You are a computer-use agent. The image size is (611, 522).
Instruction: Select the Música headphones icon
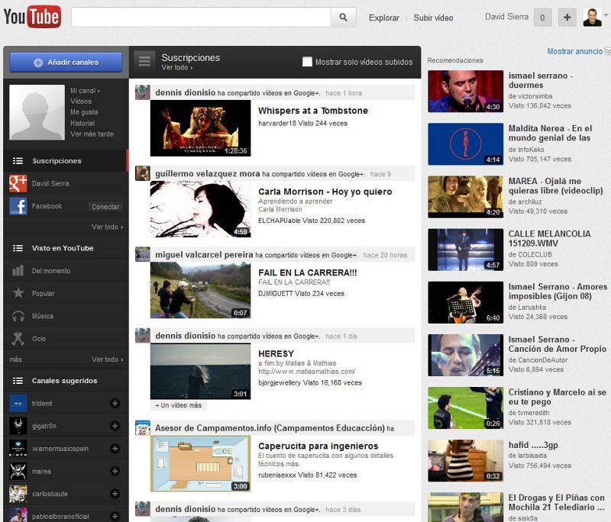(x=18, y=316)
